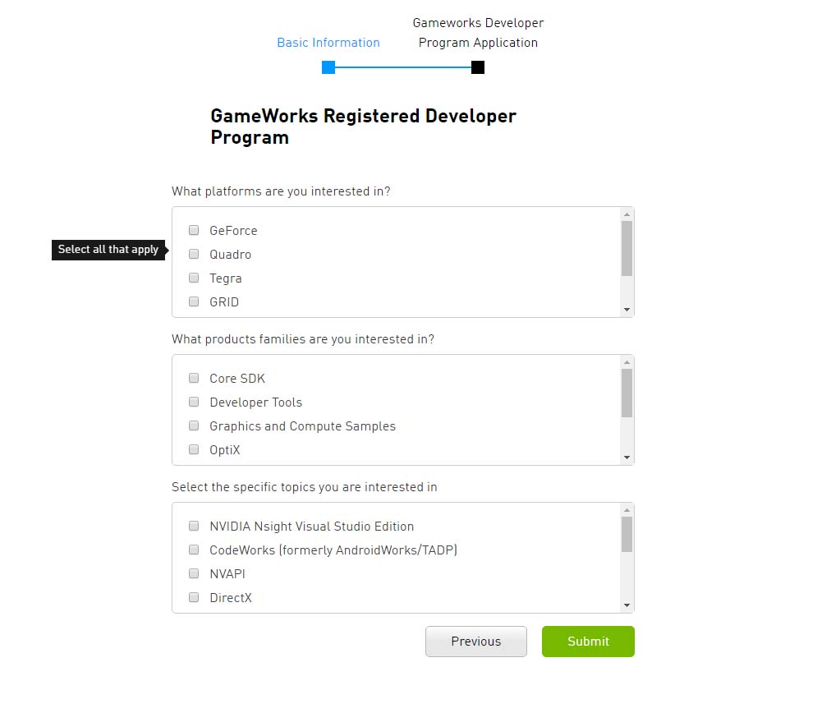Click 'Select the specific topics' question text
This screenshot has width=831, height=713.
click(304, 487)
